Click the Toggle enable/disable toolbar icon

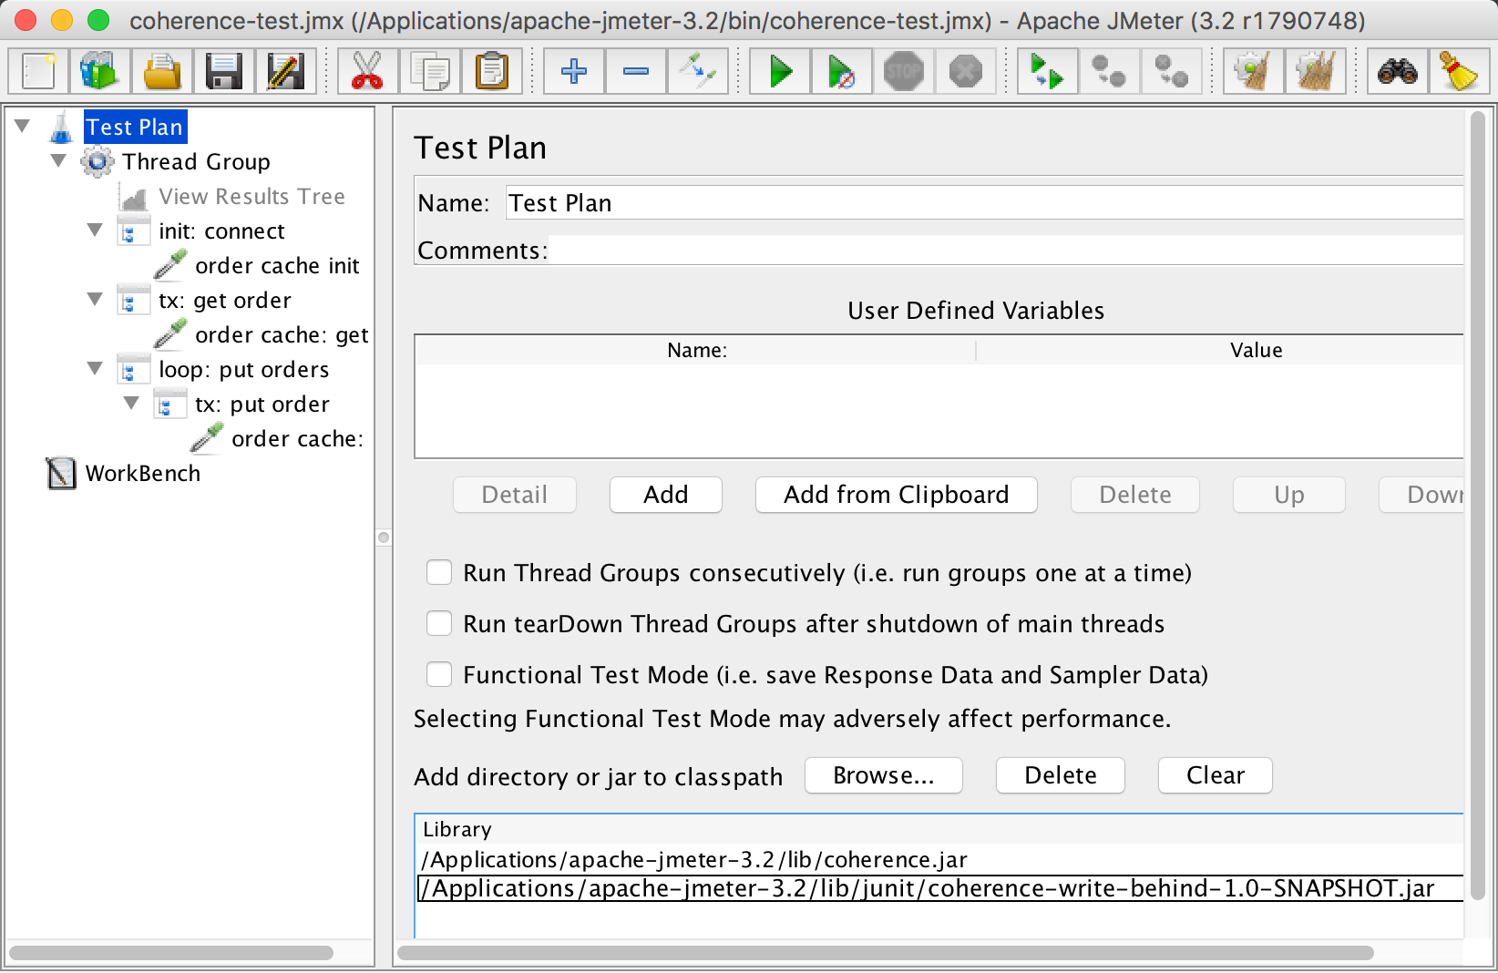pos(698,71)
